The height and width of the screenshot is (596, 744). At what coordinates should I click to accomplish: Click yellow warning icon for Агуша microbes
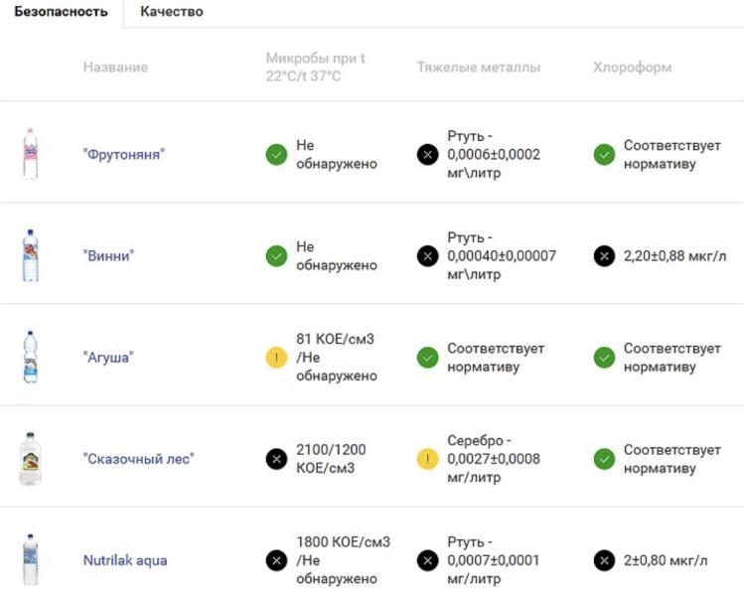coord(276,358)
